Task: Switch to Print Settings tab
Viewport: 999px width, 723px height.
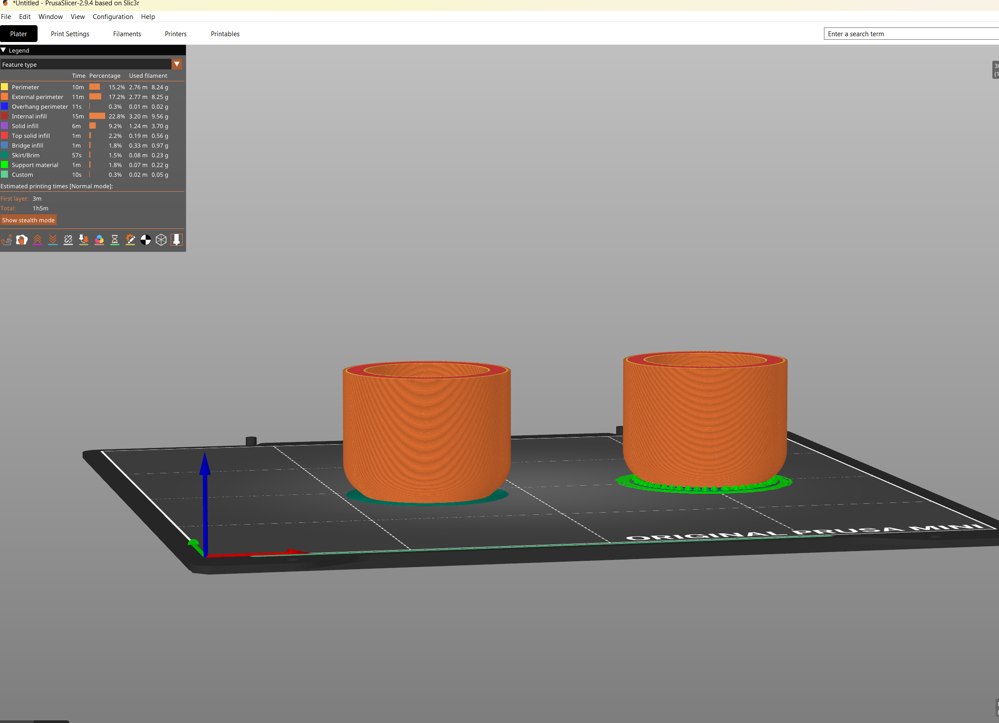Action: tap(70, 34)
